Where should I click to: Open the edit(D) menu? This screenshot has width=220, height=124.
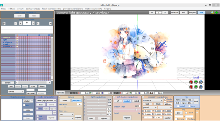11,9
